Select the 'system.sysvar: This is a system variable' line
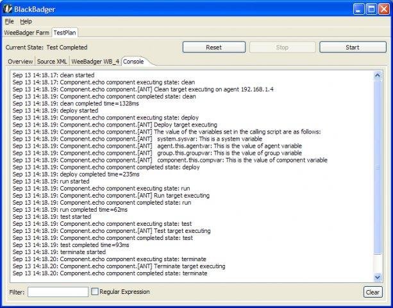This screenshot has height=308, width=393. point(137,139)
